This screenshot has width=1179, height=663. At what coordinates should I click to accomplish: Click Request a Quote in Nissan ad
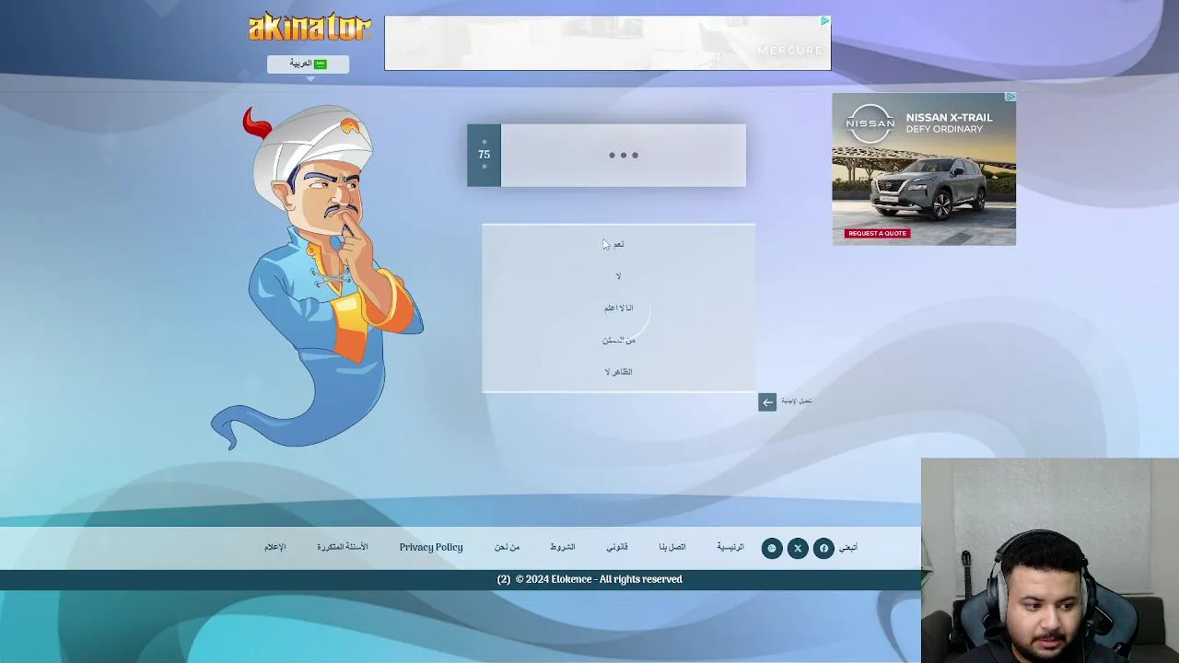[x=877, y=233]
